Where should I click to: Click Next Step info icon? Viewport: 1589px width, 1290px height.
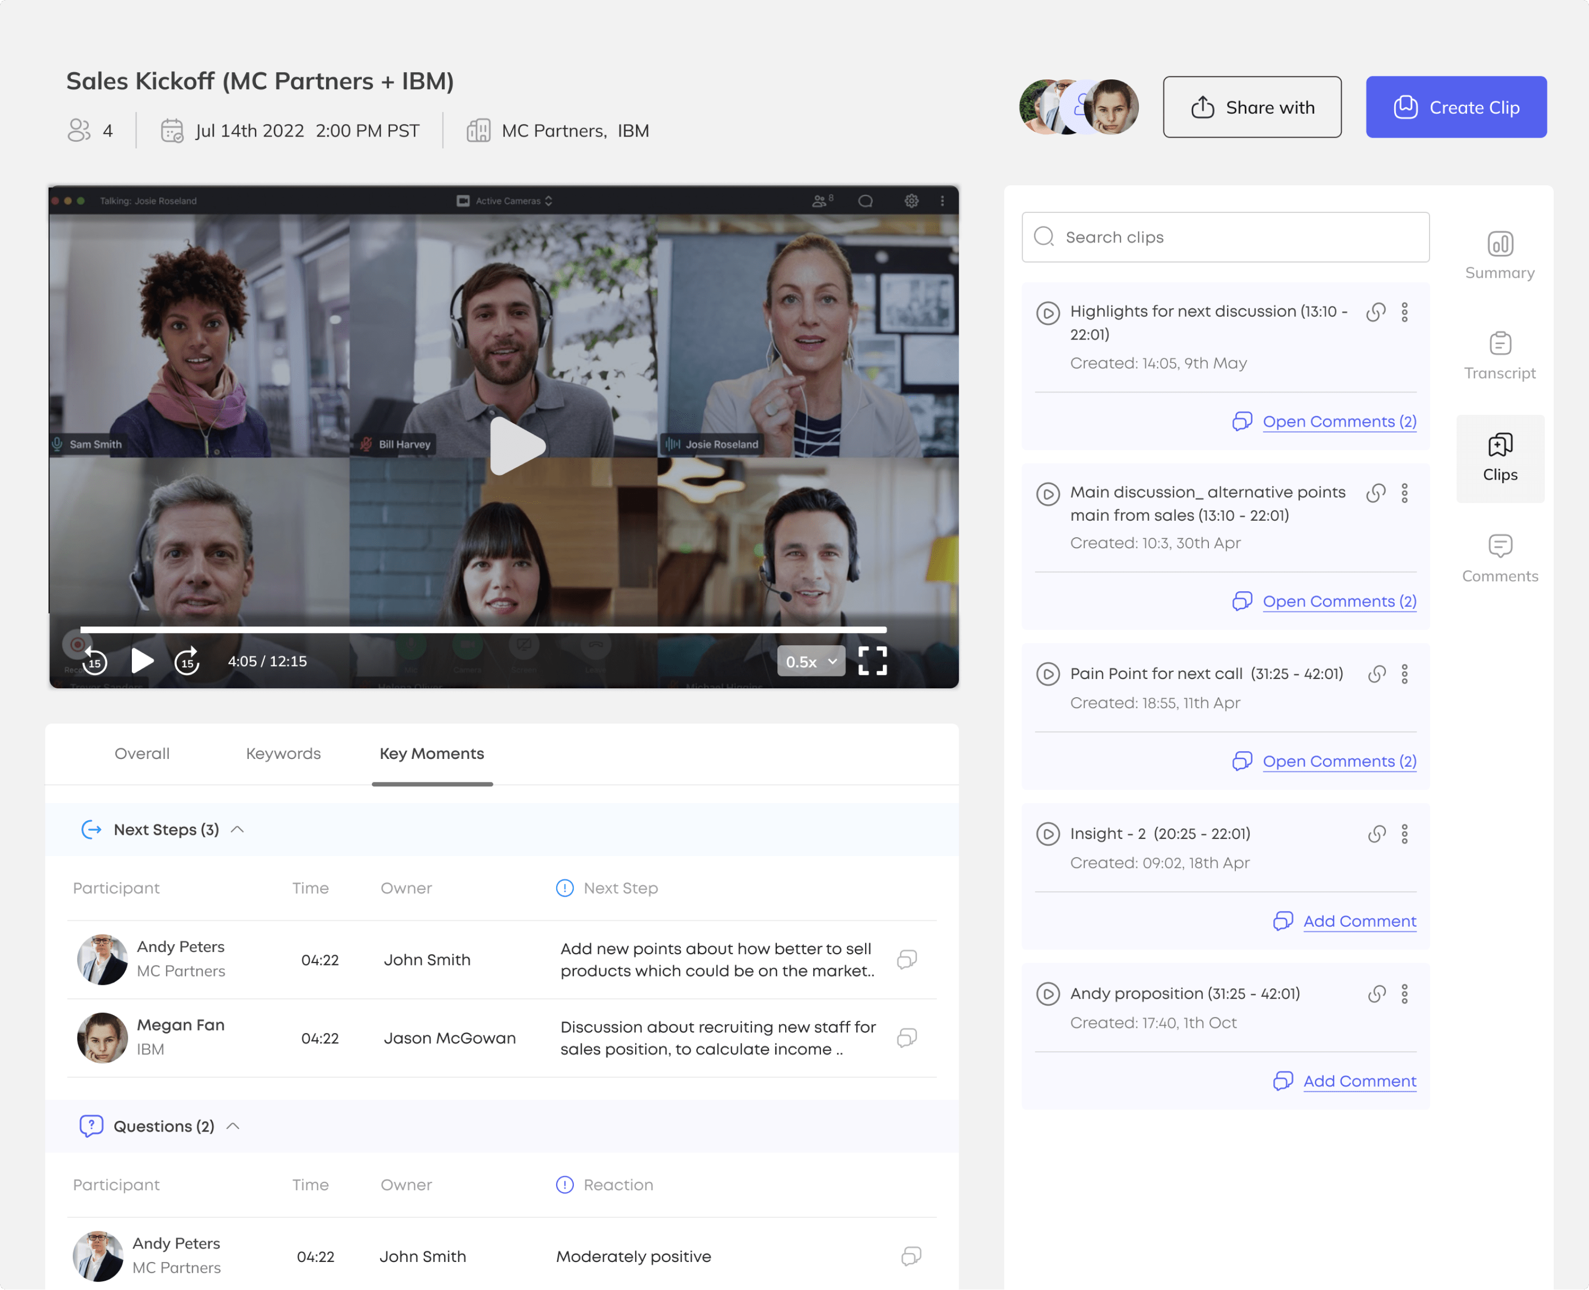565,888
